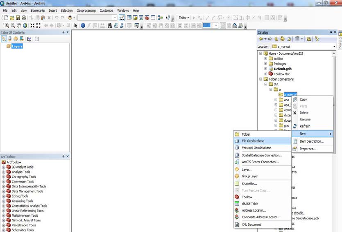
Task: Click Connect To Folder icon in Catalog
Action: click(x=309, y=39)
